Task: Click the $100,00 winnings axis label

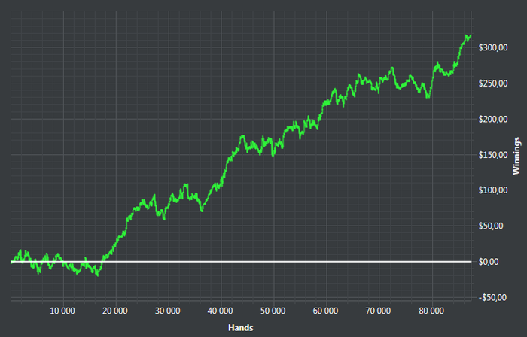Action: pos(493,190)
